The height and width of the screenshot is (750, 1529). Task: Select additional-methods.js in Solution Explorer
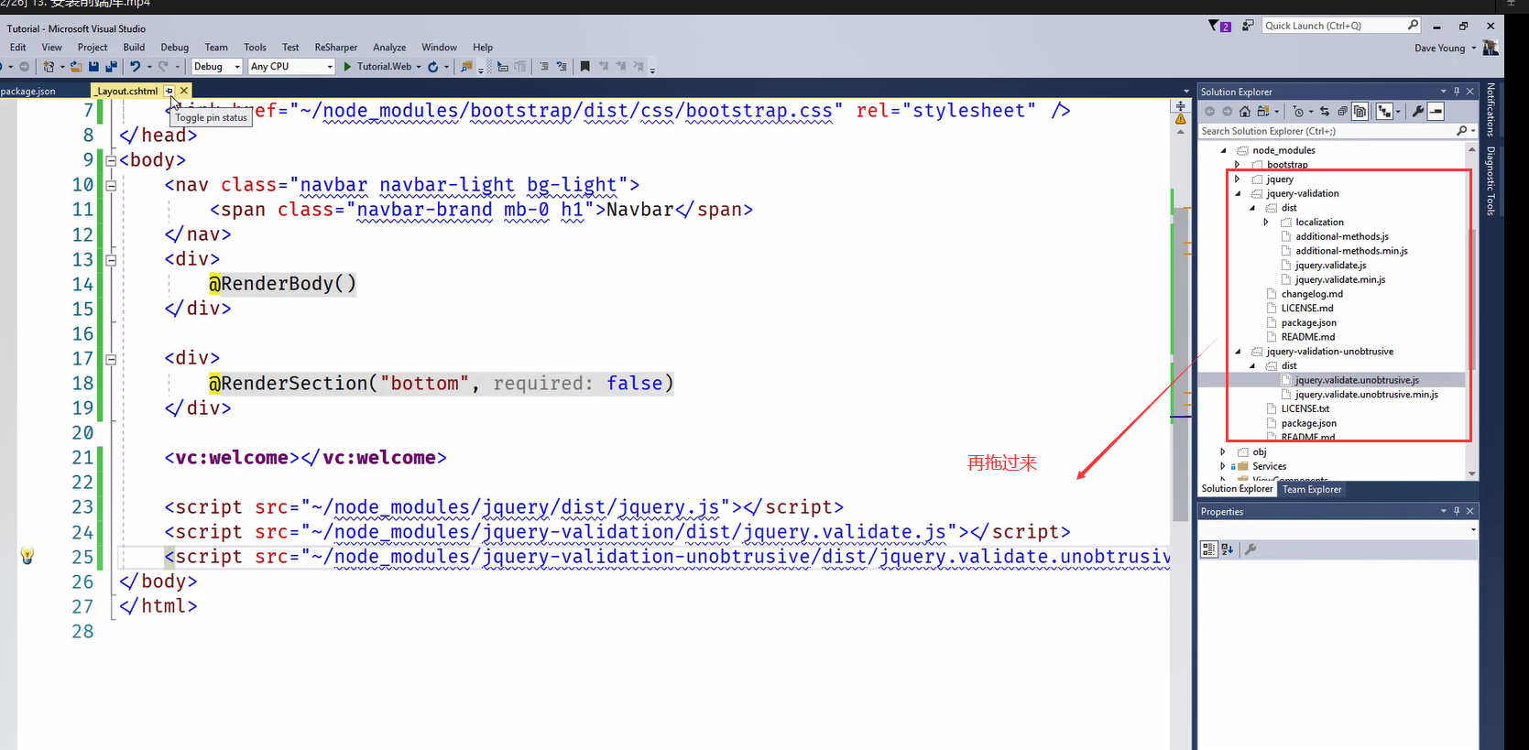pyautogui.click(x=1341, y=236)
